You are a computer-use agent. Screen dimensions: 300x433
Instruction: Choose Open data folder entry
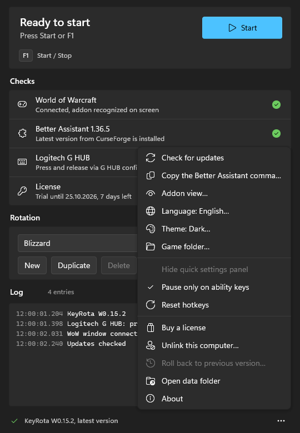214,381
